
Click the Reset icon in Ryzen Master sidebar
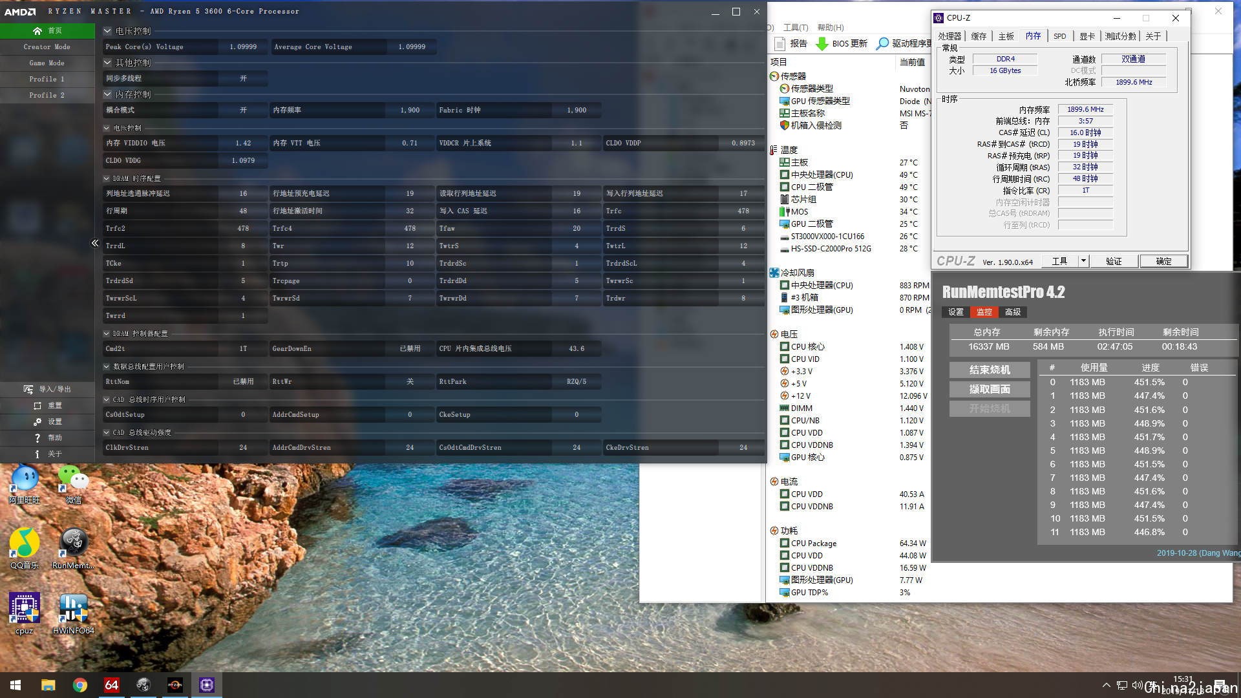click(x=37, y=405)
